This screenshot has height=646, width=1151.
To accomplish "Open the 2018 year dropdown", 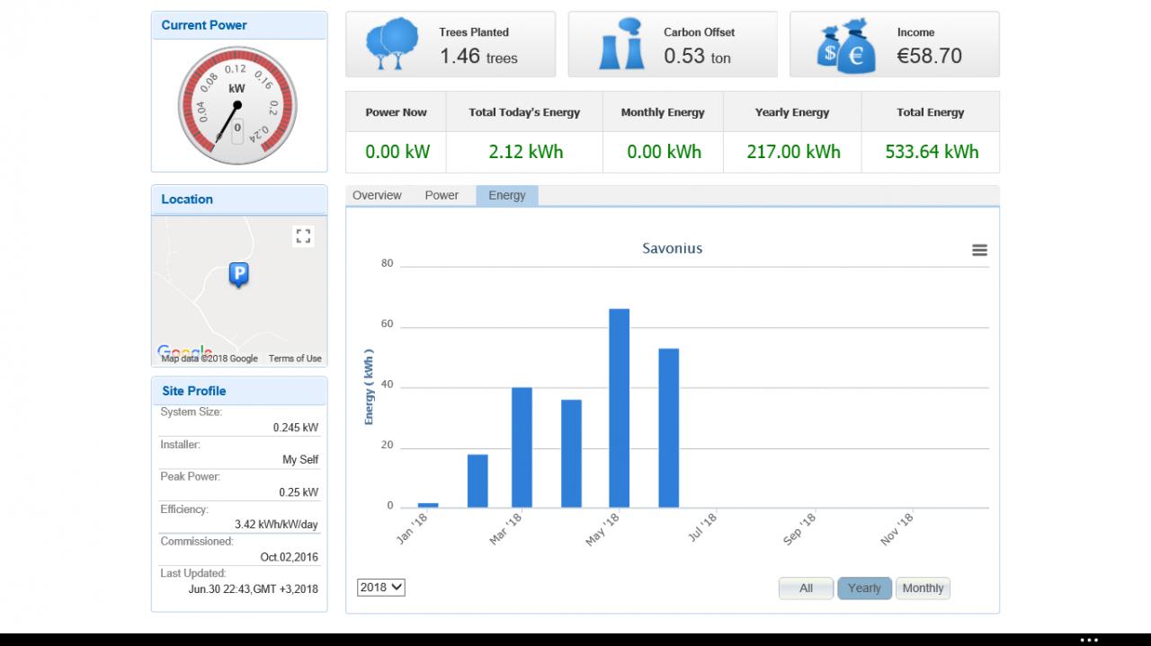I will tap(381, 588).
